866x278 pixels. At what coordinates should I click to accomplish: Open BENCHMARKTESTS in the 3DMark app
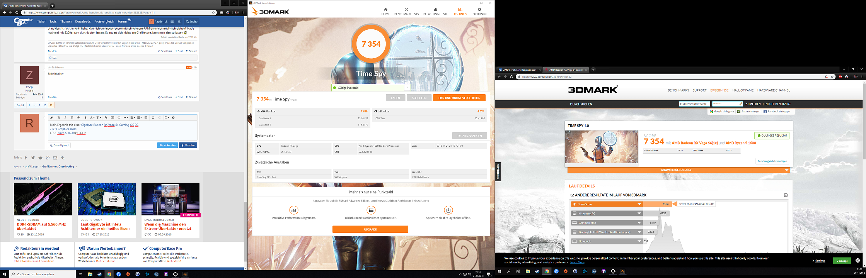[x=406, y=12]
